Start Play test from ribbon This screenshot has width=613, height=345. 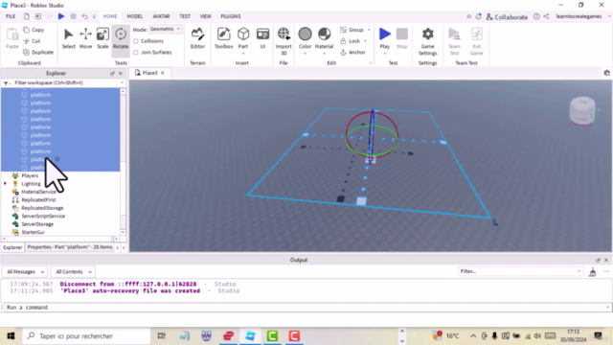pyautogui.click(x=385, y=37)
